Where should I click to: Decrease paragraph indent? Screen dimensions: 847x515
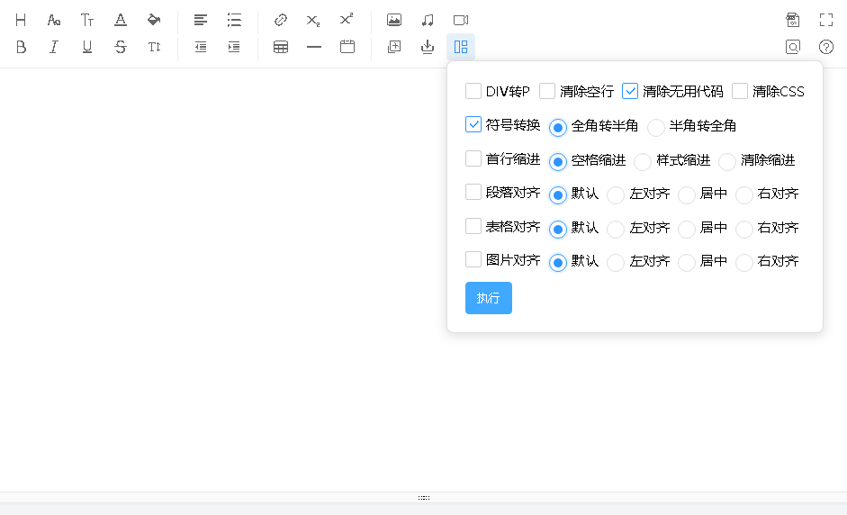point(201,47)
